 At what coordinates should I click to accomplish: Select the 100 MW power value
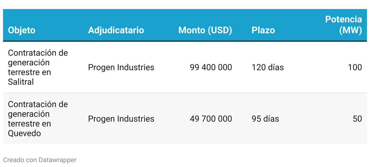point(355,67)
